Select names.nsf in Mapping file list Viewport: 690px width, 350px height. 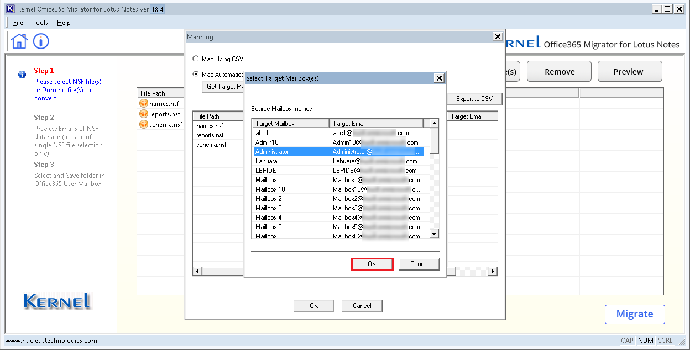(x=210, y=126)
